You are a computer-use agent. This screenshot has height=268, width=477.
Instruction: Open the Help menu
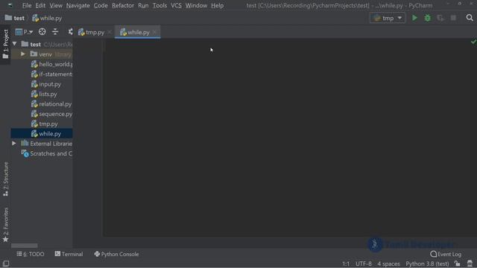coord(217,5)
